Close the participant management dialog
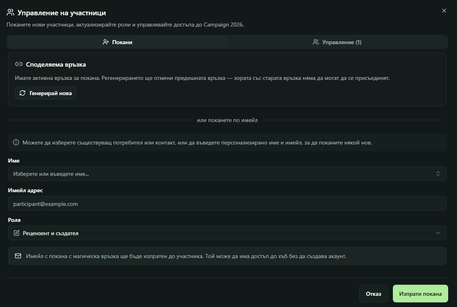The image size is (457, 307). click(x=444, y=11)
